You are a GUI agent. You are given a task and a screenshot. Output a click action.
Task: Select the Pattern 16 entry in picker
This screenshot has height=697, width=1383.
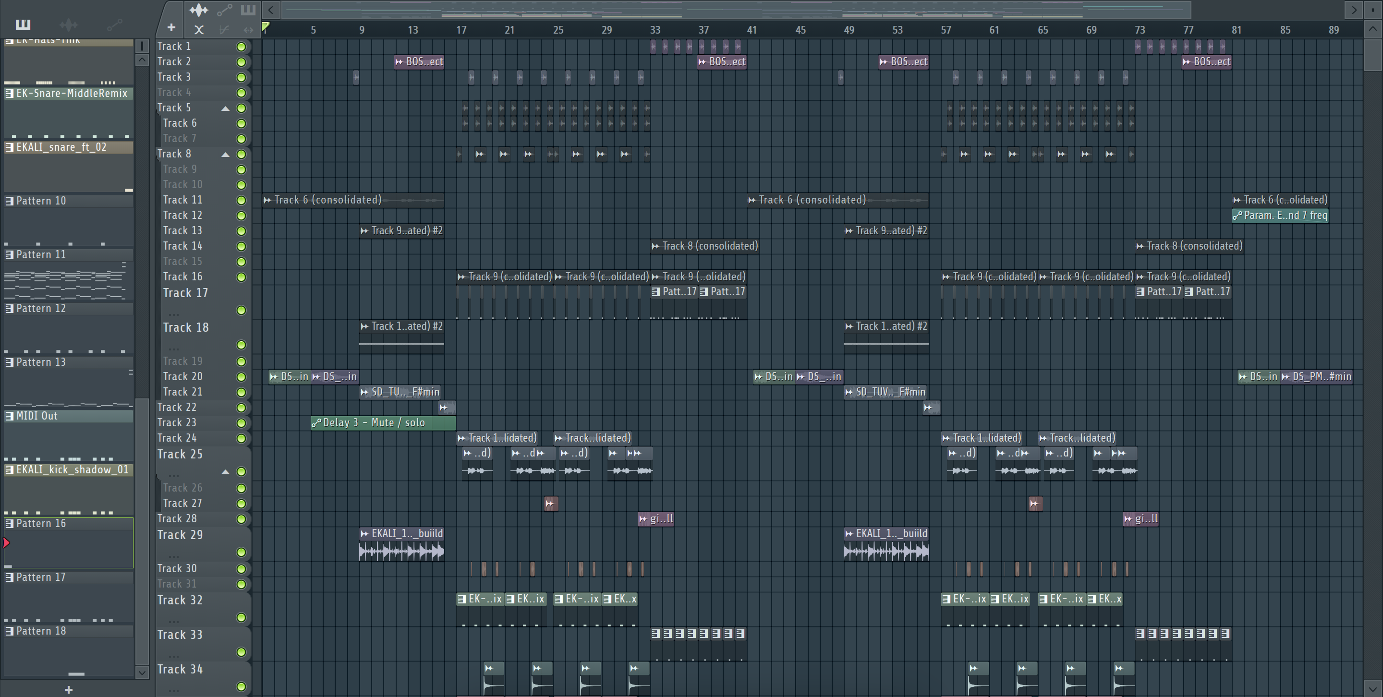pos(69,542)
